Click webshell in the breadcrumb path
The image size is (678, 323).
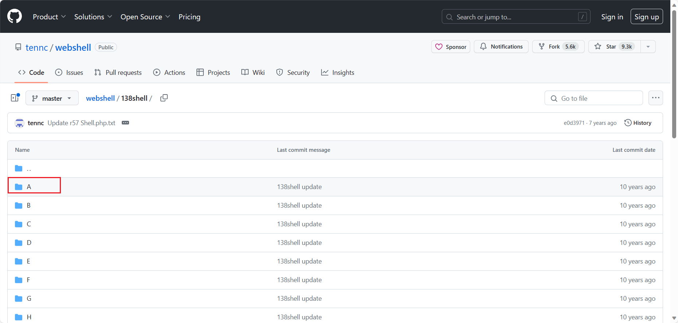[100, 98]
